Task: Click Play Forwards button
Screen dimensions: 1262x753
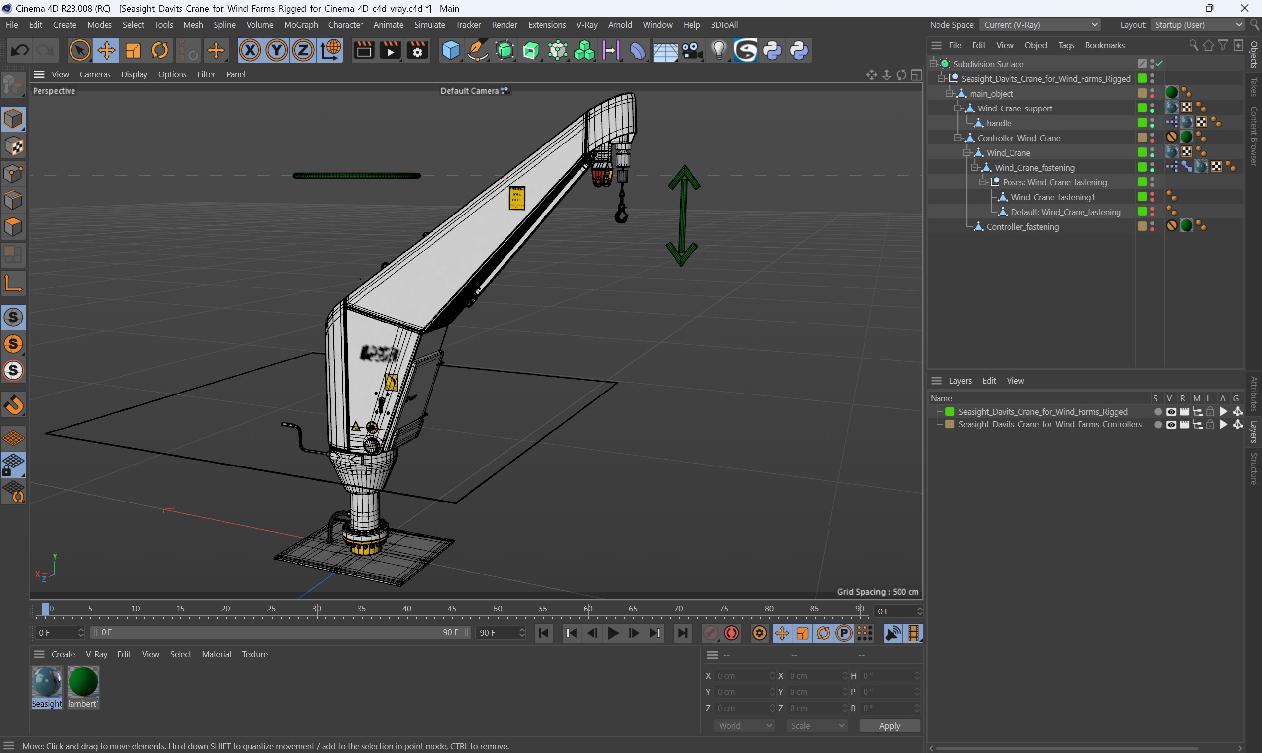Action: pos(613,633)
